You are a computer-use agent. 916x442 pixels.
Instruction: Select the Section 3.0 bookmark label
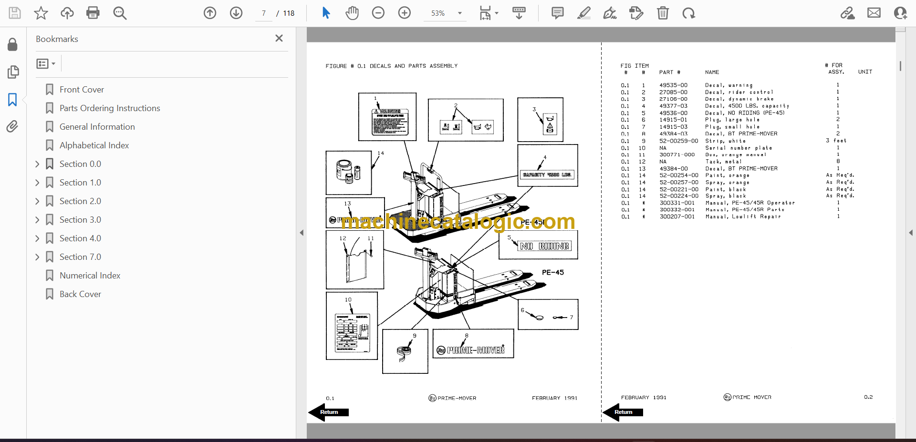click(x=80, y=220)
